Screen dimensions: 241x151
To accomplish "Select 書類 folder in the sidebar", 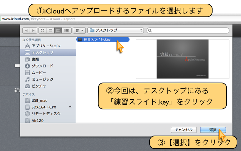I will [x=36, y=59].
